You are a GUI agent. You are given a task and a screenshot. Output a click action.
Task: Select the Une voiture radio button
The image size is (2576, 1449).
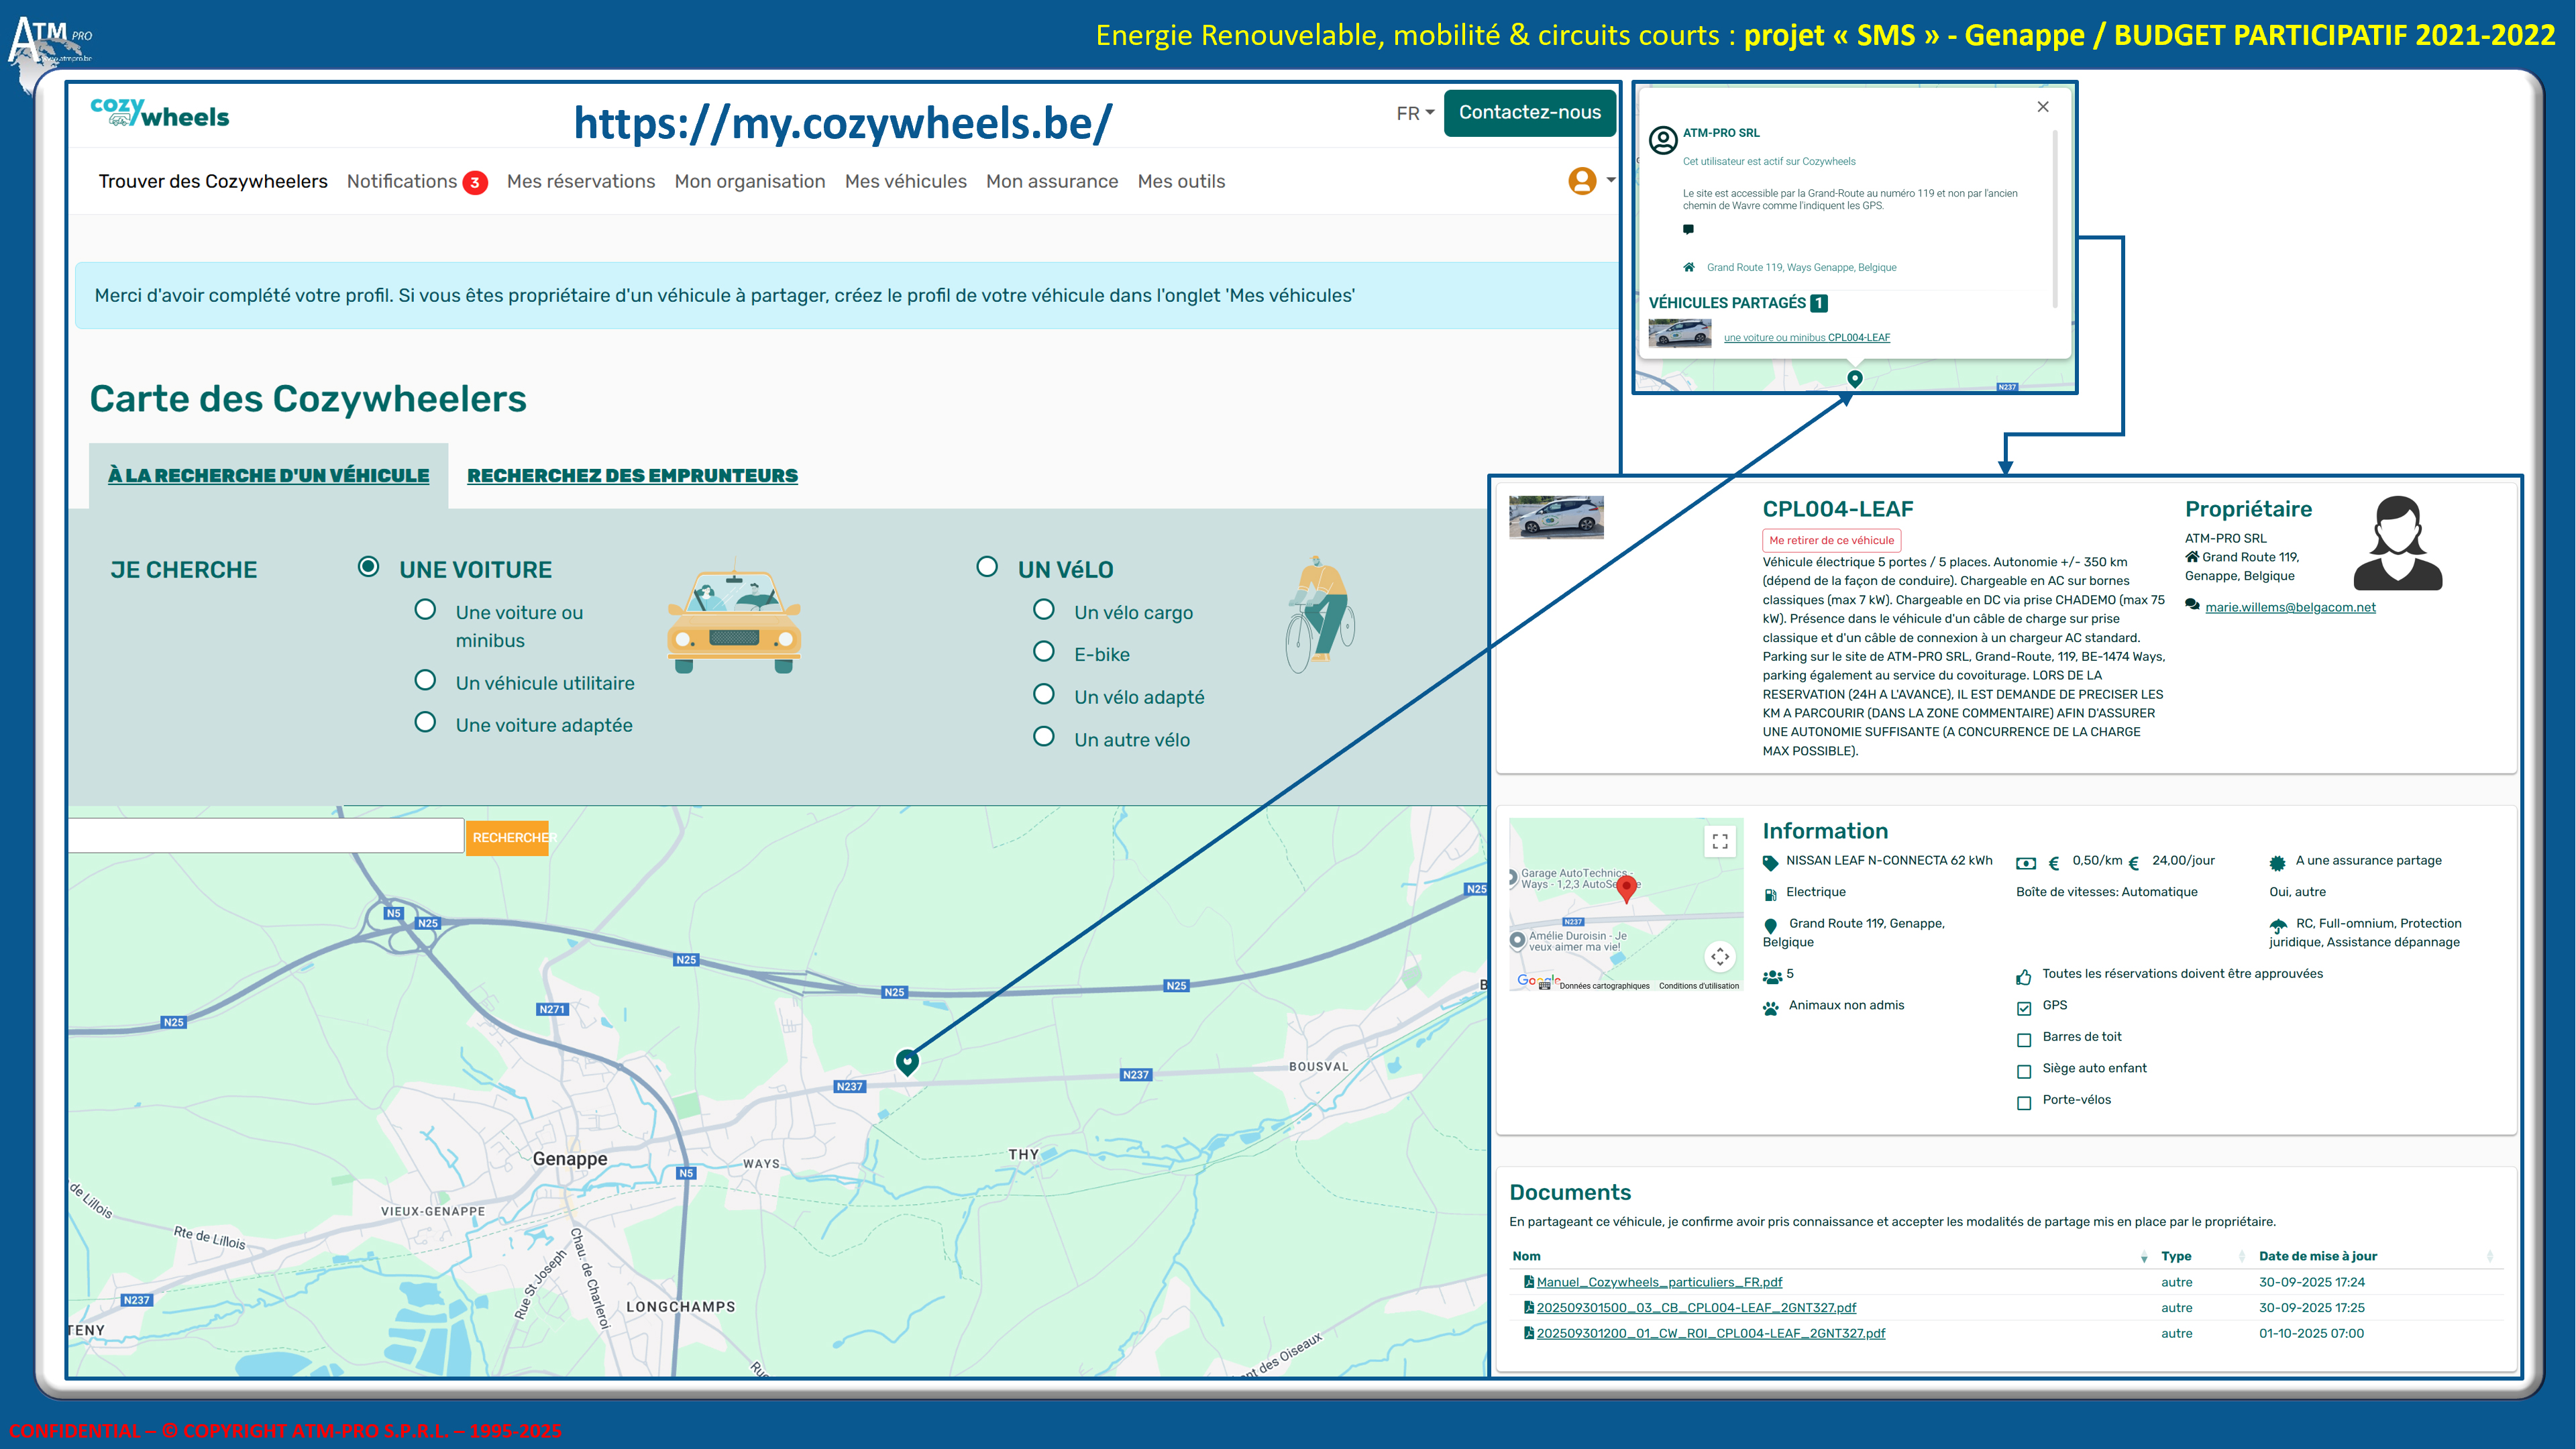[x=368, y=567]
